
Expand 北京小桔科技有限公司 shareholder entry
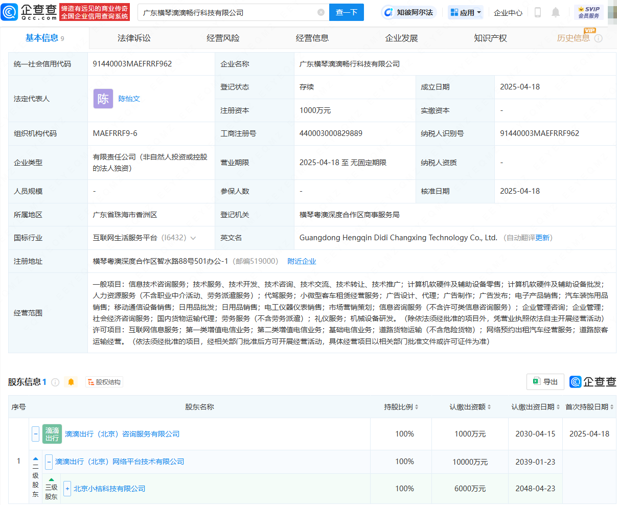pos(67,488)
